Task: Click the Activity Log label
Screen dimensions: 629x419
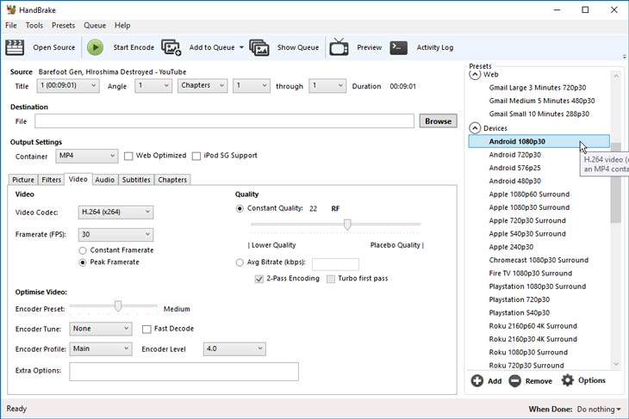Action: coord(435,47)
